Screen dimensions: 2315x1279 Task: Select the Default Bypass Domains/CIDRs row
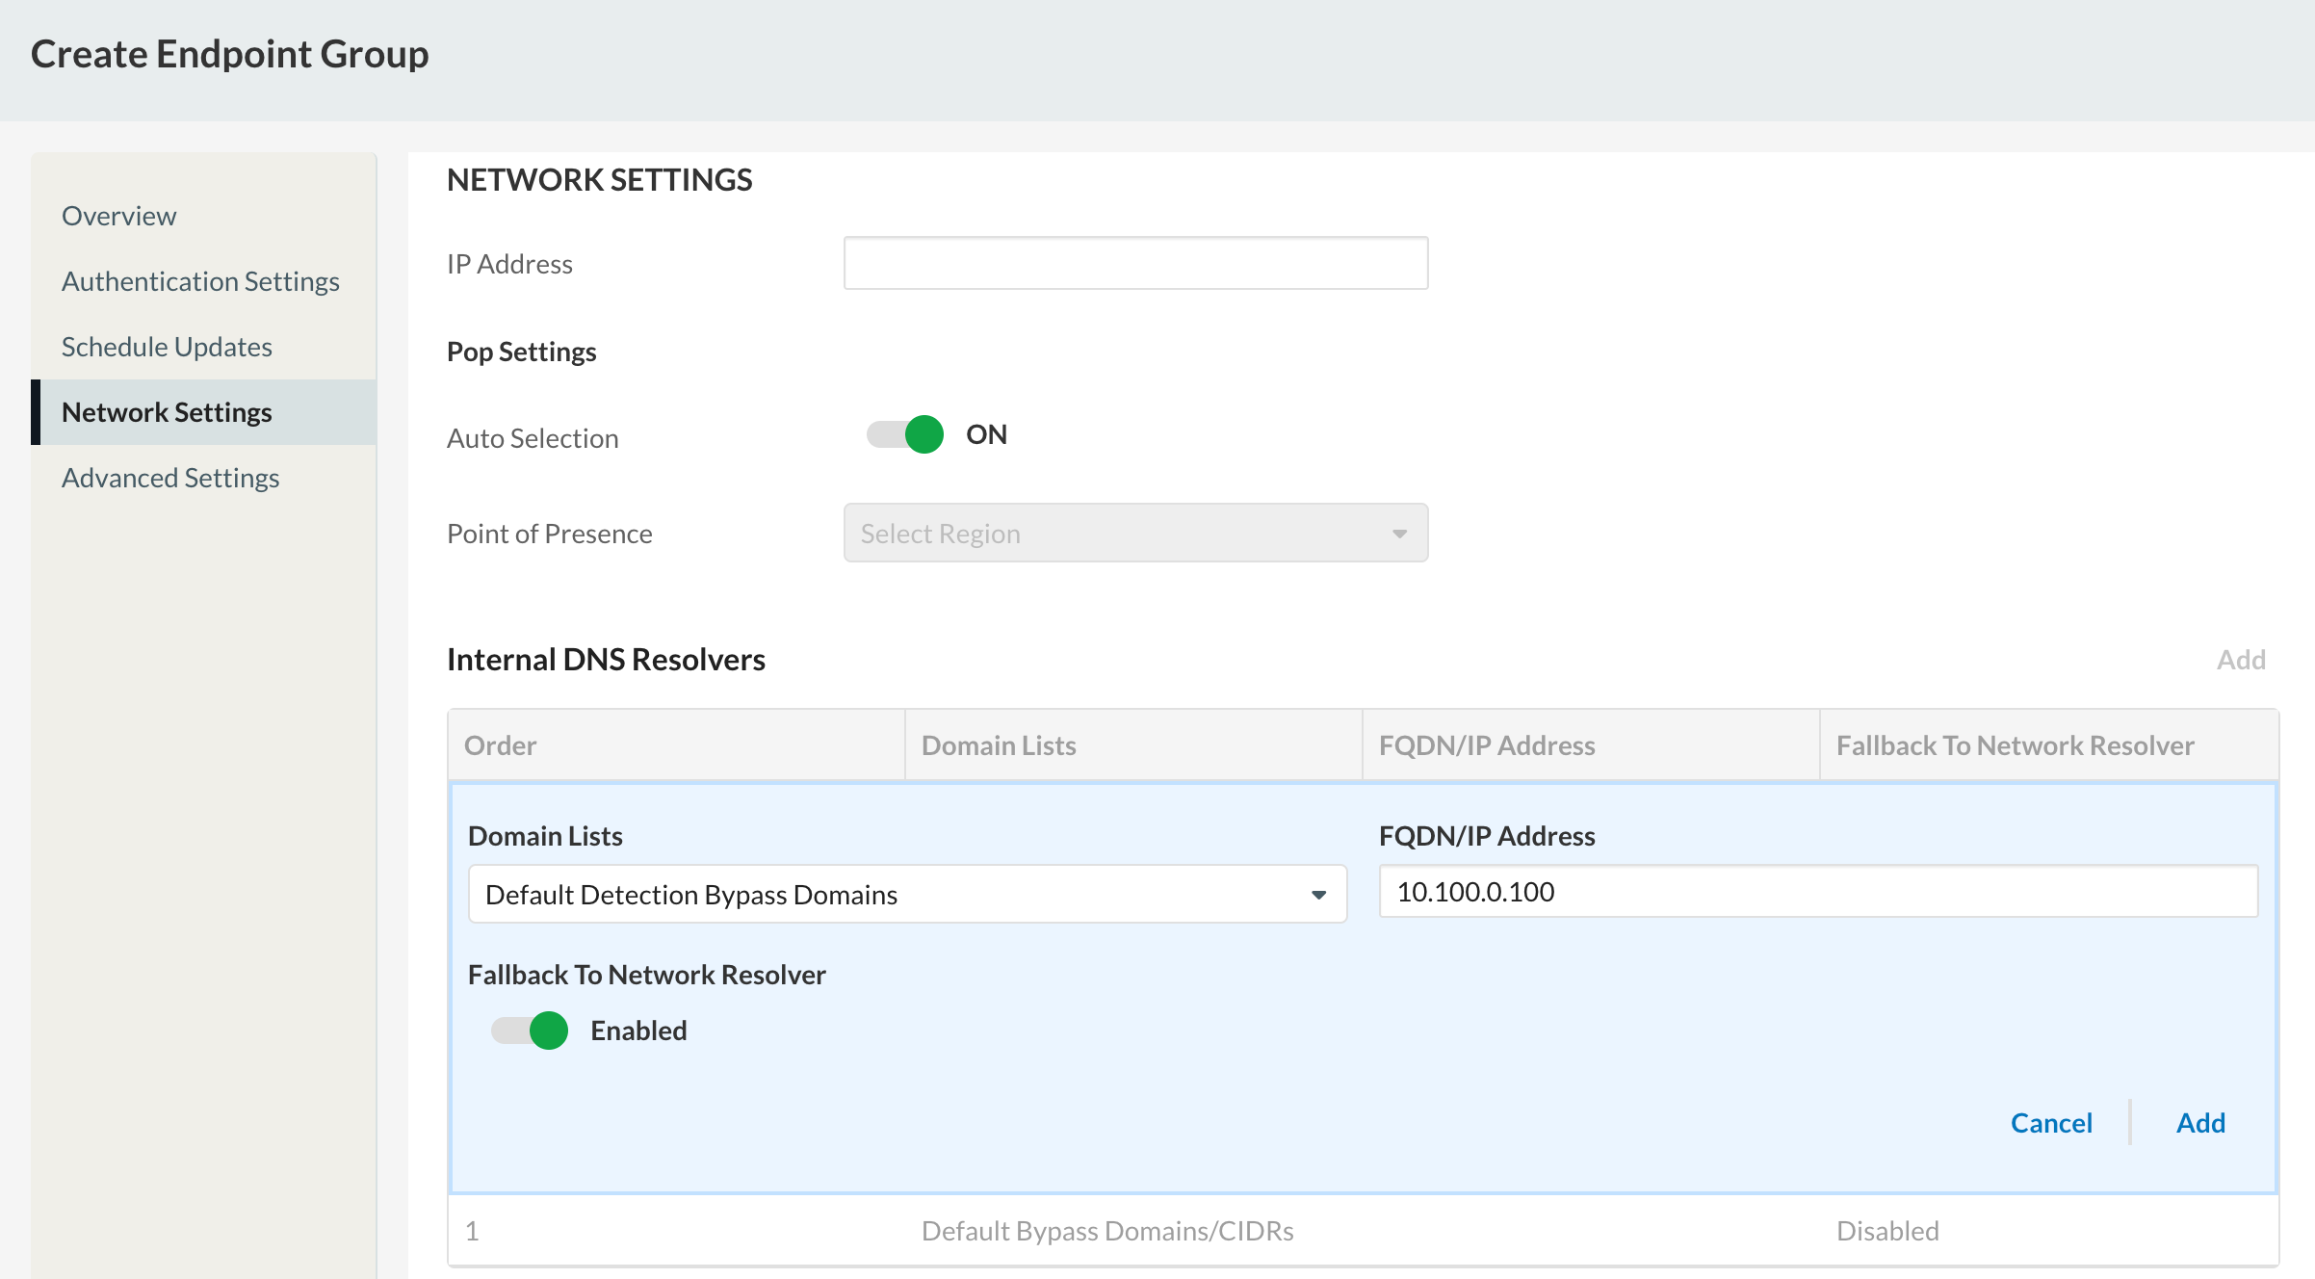1363,1231
